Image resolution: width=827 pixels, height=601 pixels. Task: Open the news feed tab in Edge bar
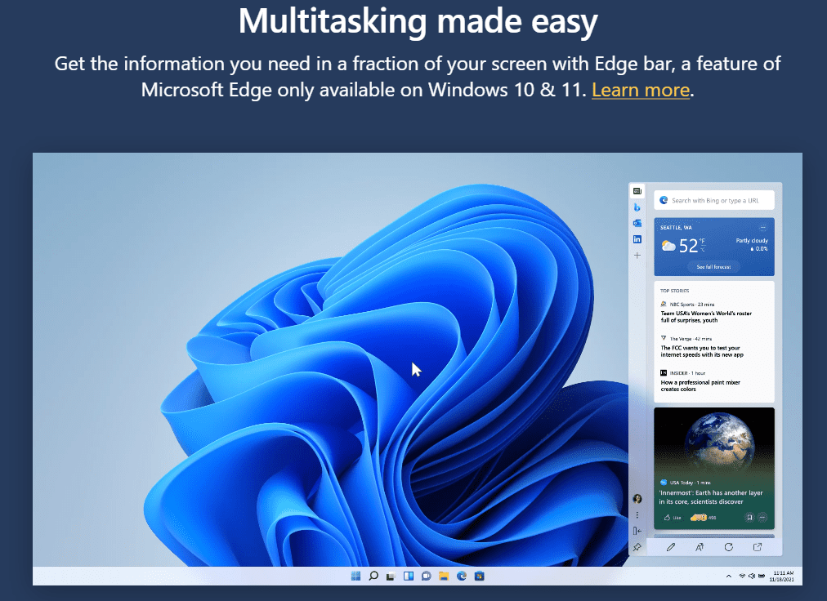[x=637, y=191]
